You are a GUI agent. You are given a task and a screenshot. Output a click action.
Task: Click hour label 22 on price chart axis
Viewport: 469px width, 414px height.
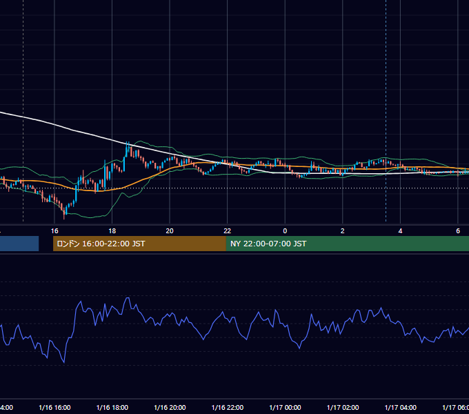[228, 231]
